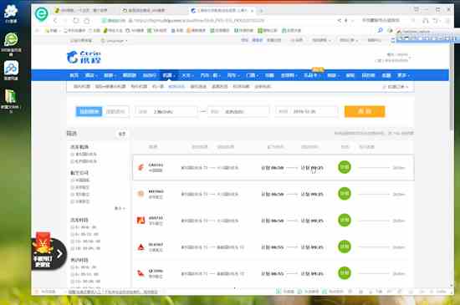Click the Ctrip 携程 logo
The image size is (460, 305).
tap(84, 57)
